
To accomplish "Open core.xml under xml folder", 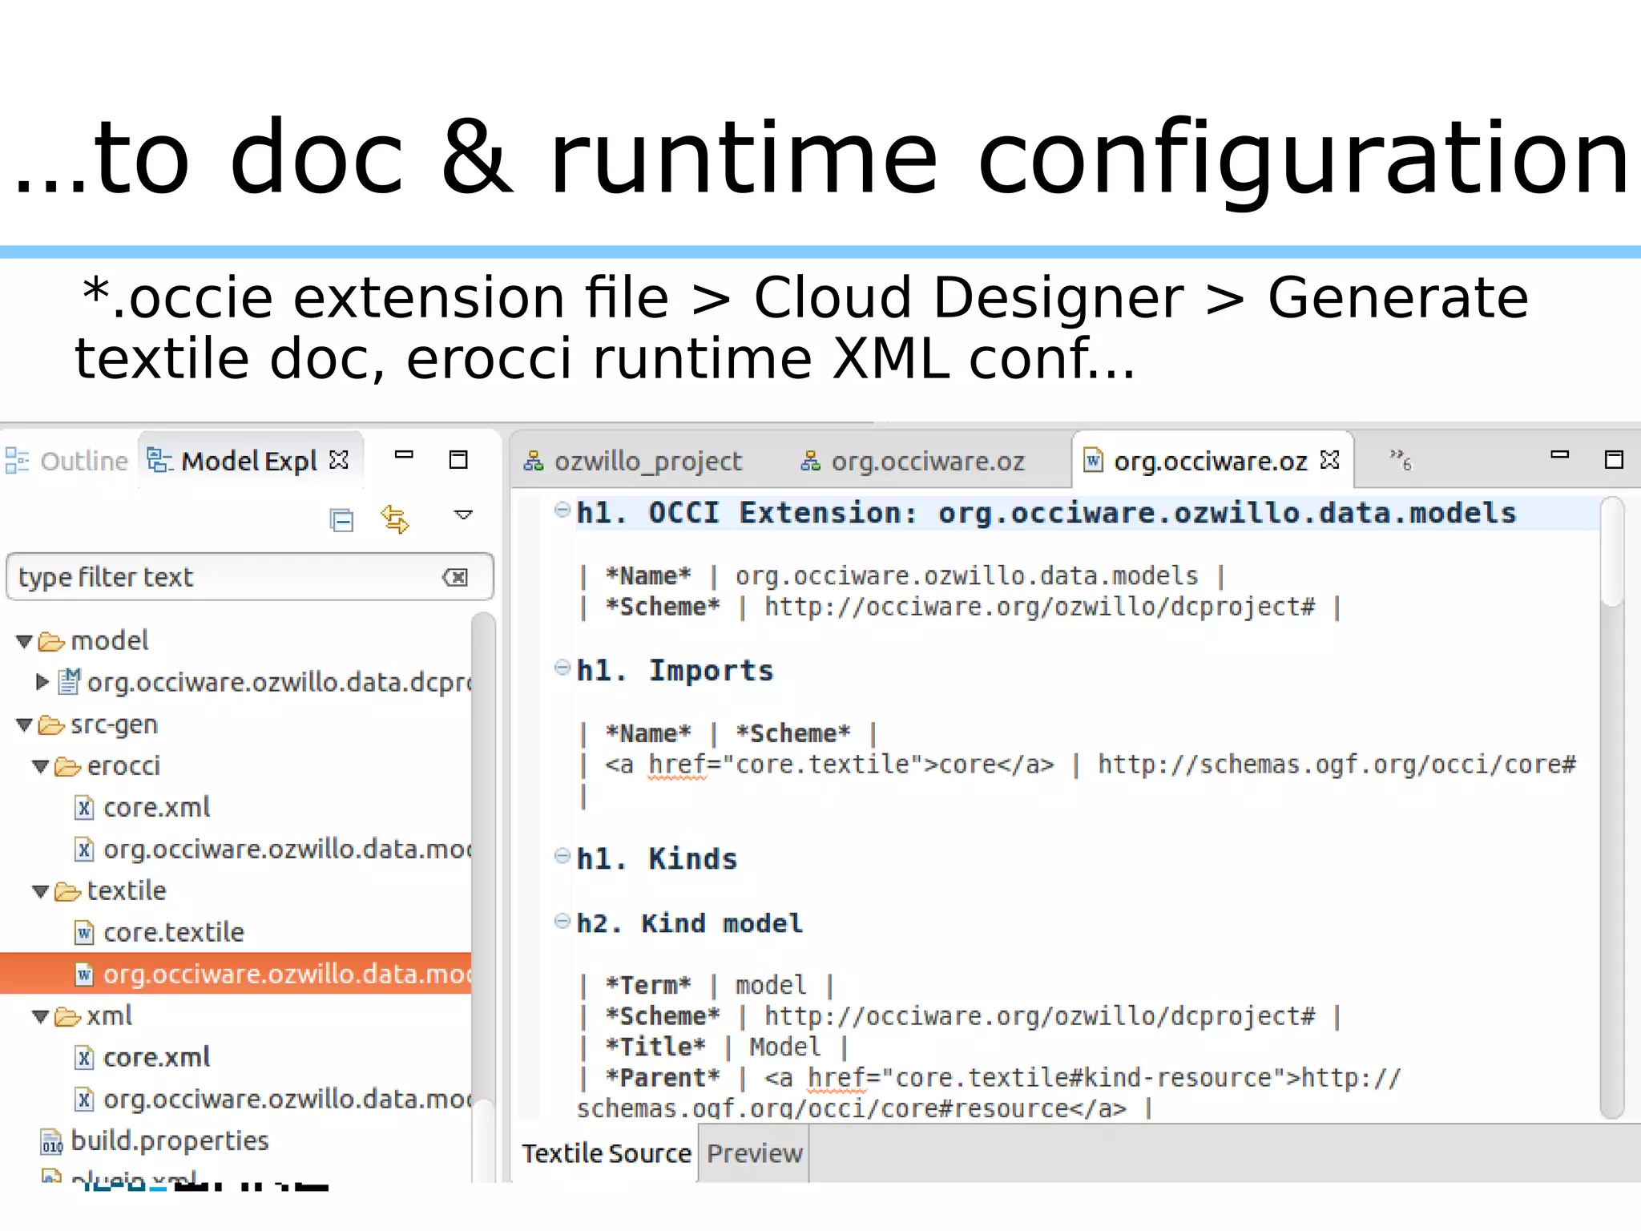I will 156,1057.
